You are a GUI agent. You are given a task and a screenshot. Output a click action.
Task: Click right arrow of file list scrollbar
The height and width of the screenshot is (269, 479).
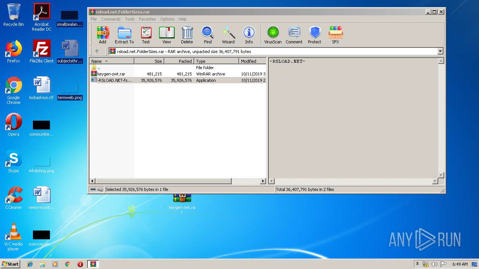click(263, 181)
